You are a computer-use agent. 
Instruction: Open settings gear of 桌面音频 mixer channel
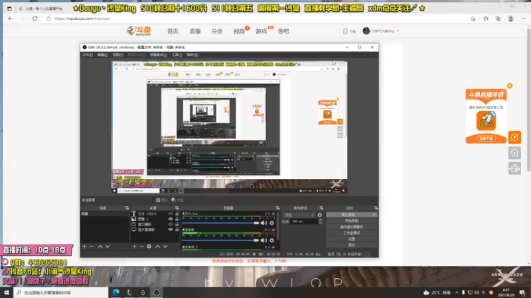271,240
